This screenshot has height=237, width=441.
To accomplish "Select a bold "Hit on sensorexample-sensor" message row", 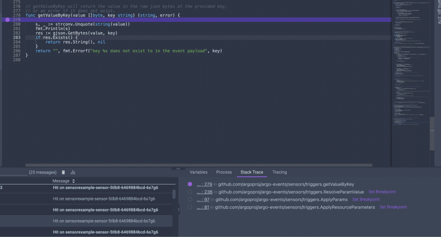I will coord(105,188).
